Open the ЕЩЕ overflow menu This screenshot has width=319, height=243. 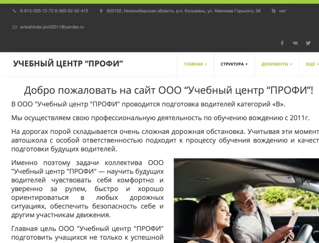312,64
